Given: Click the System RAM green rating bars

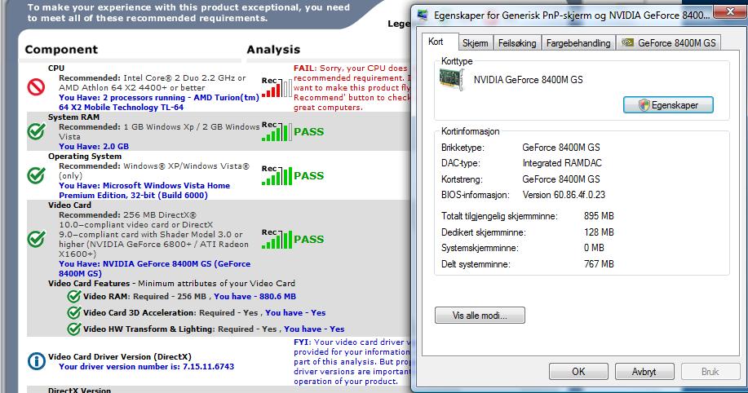Looking at the screenshot, I should (277, 131).
